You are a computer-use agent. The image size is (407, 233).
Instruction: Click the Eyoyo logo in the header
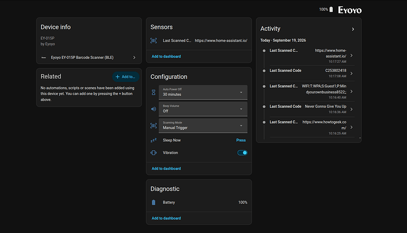350,10
